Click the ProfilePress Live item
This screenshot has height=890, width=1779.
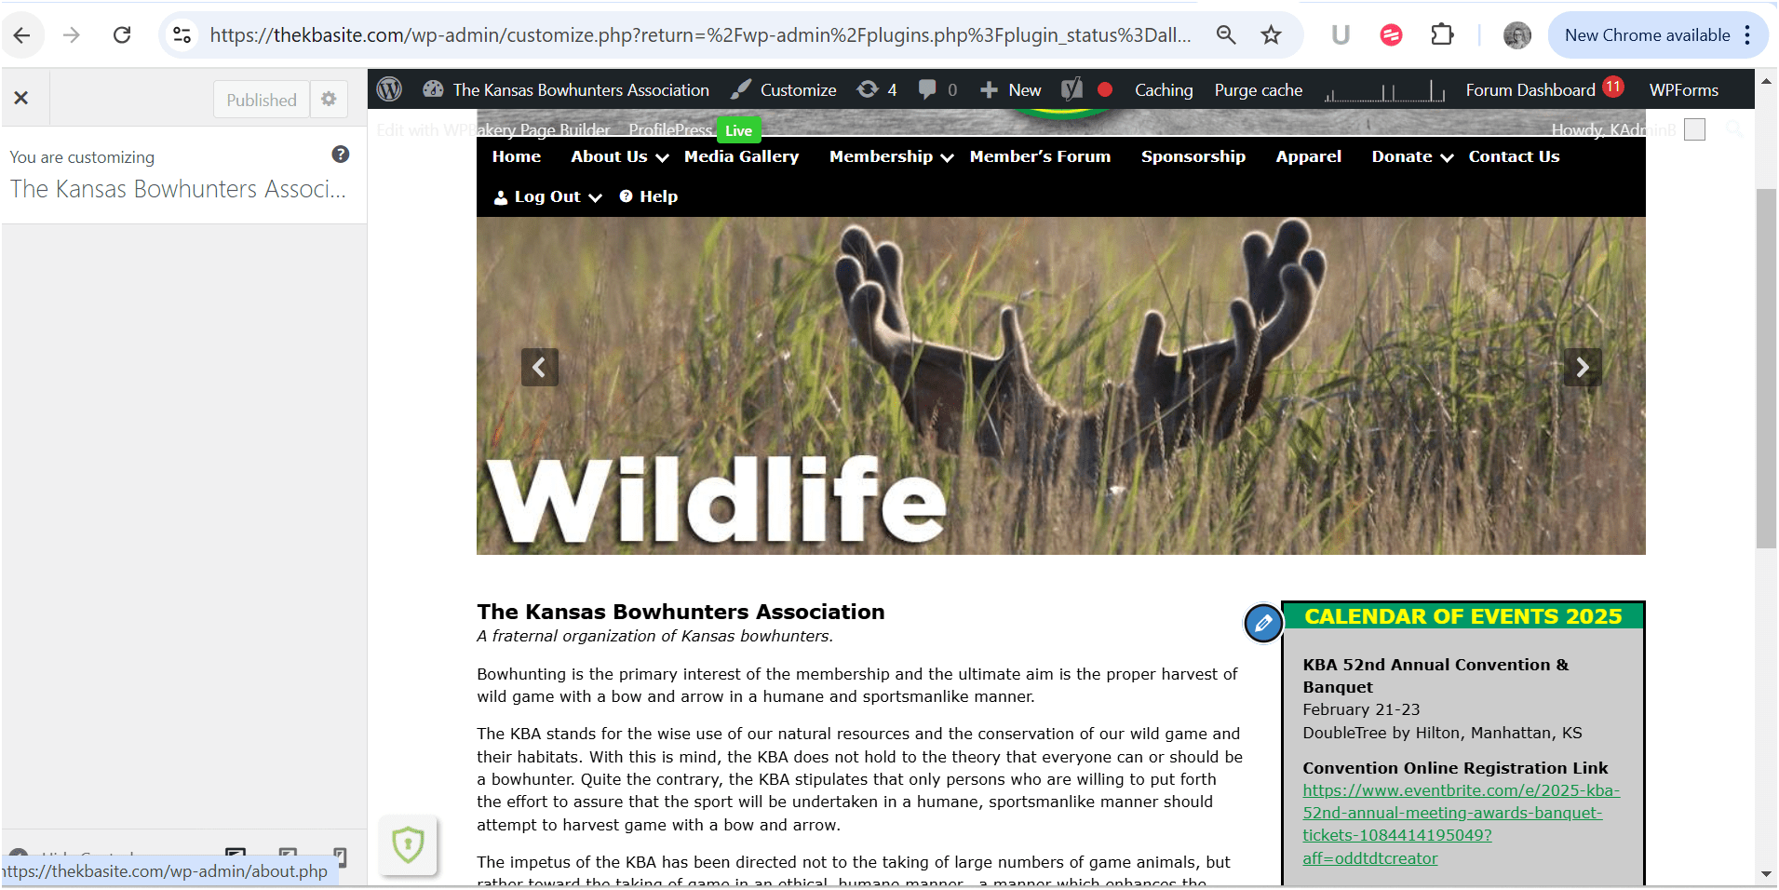click(694, 130)
